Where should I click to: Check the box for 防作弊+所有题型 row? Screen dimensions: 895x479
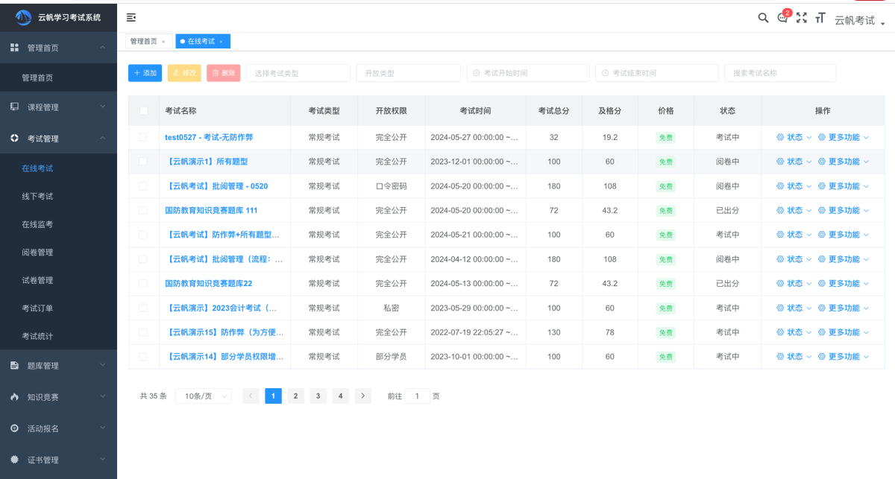click(x=143, y=235)
